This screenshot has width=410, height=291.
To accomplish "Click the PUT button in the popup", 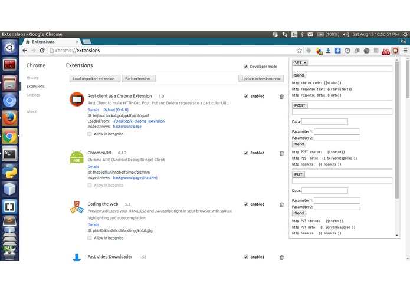I will (x=299, y=174).
